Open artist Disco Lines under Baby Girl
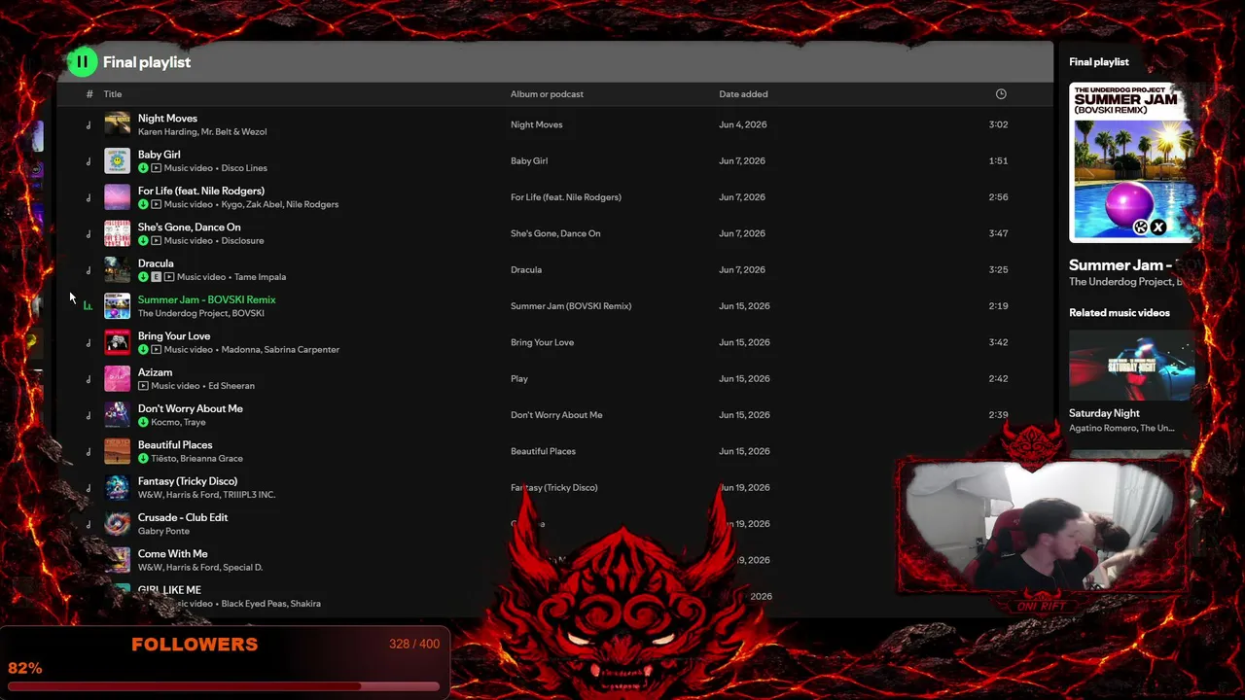This screenshot has width=1245, height=700. (244, 168)
